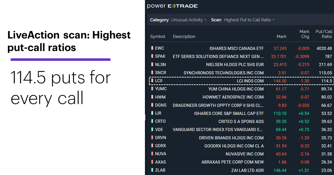Select the SPAK symbol
This screenshot has width=334, height=175.
tap(160, 56)
